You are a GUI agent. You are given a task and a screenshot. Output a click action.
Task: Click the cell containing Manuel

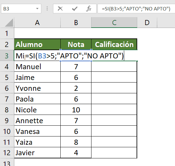click(x=37, y=67)
